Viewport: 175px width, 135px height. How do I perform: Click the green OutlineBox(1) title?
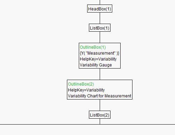point(93,47)
